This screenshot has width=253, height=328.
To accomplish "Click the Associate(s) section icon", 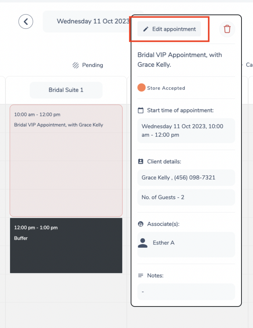I will [x=141, y=224].
